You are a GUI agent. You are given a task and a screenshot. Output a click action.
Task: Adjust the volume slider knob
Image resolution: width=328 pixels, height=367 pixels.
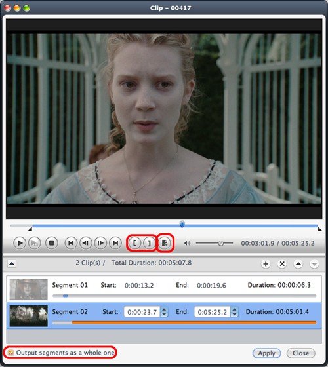(x=220, y=243)
